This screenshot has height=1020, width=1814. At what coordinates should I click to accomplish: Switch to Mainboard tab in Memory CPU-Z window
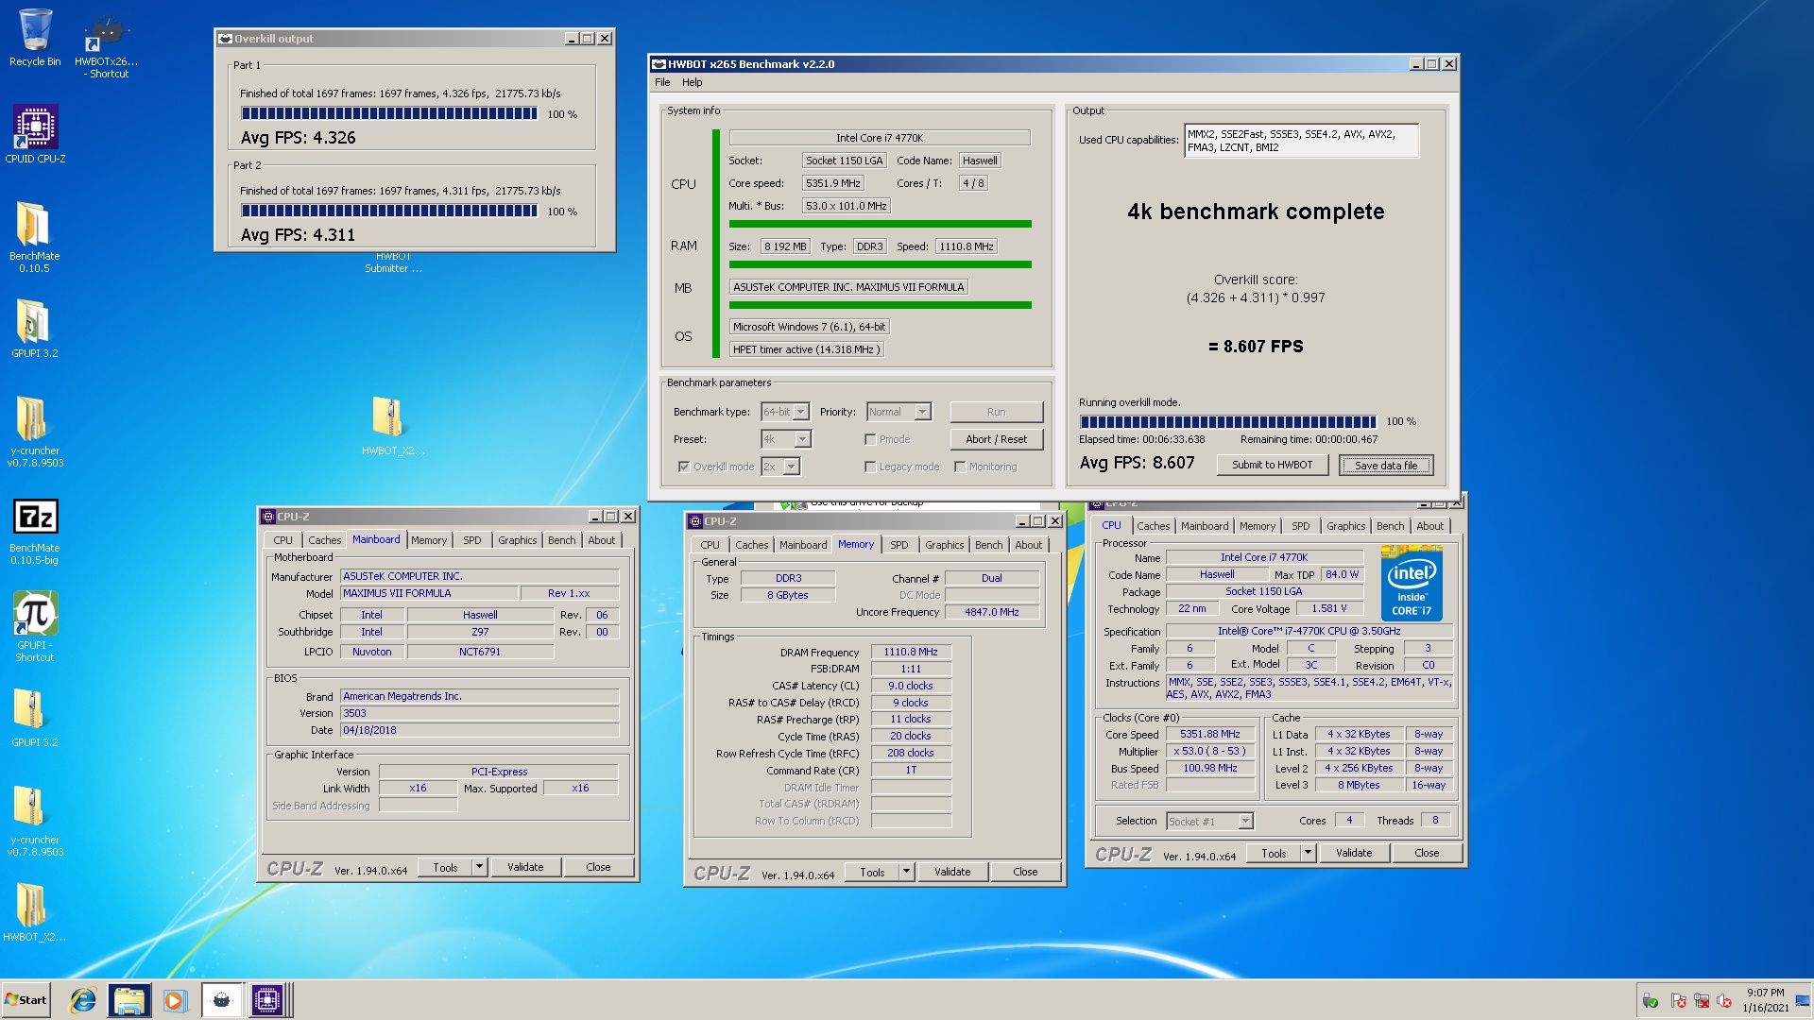tap(803, 545)
